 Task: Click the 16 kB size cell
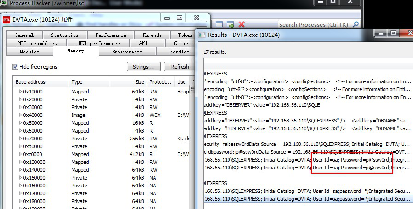(x=138, y=123)
